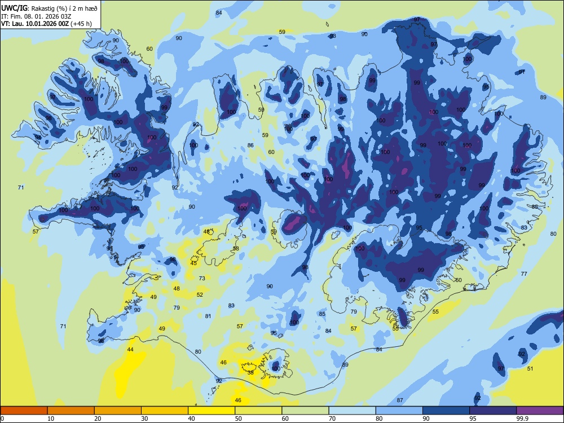Click the dark orange 0–10 legend swatch
The image size is (564, 423).
pyautogui.click(x=24, y=411)
